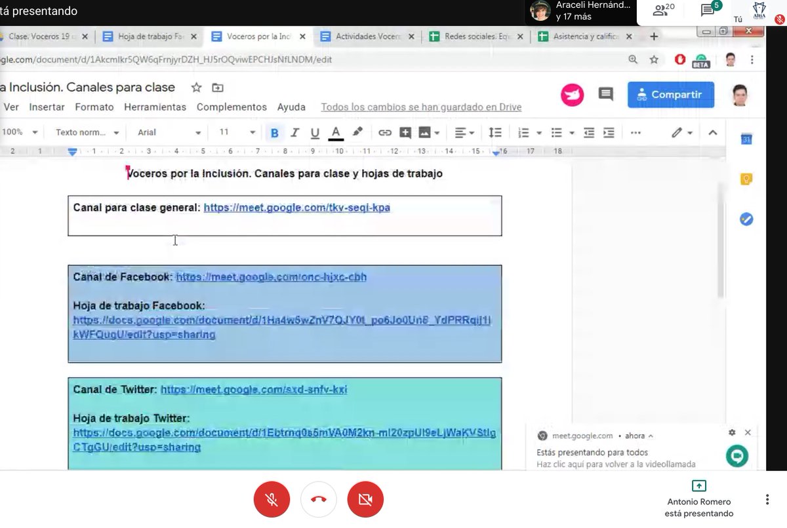787x528 pixels.
Task: Collapse the menus with the toolbar up arrow
Action: 713,132
